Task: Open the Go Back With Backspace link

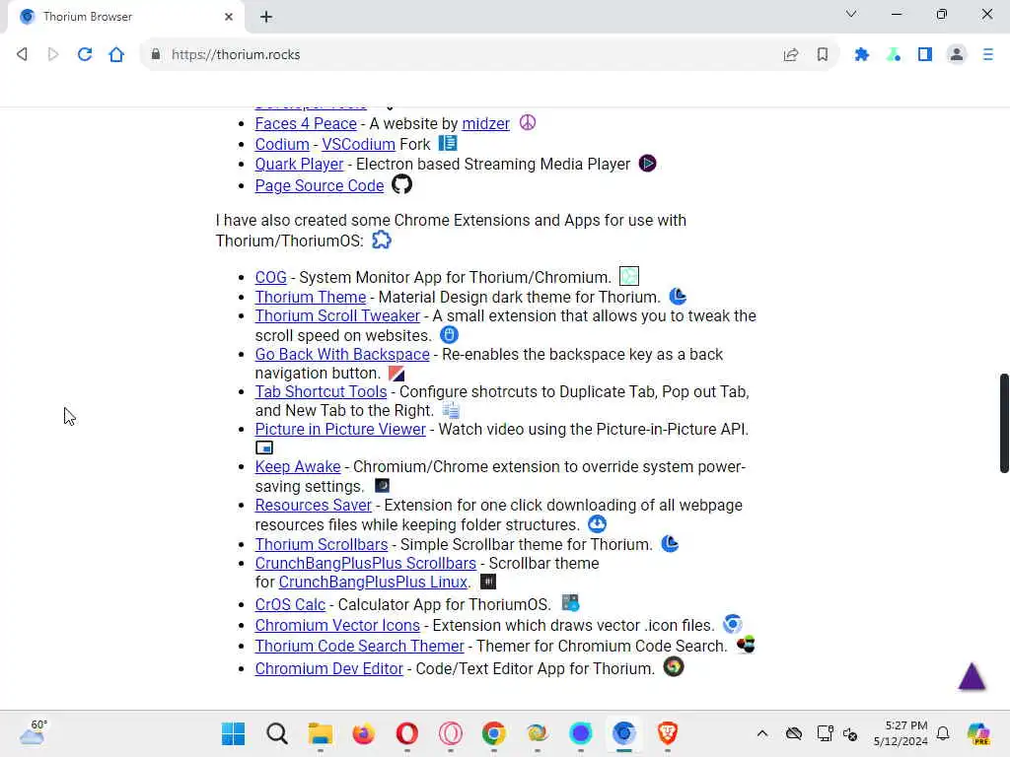Action: click(x=342, y=355)
